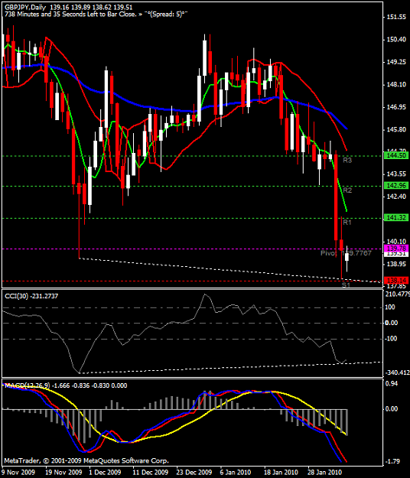
Task: Click the 0.94 MACD scale value
Action: click(392, 383)
